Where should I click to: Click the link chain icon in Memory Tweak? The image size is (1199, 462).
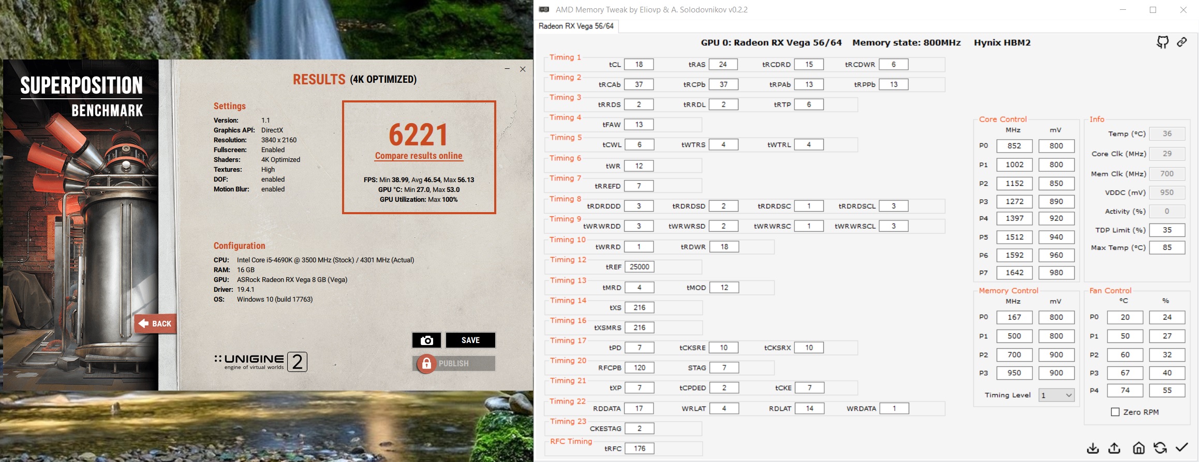1182,42
